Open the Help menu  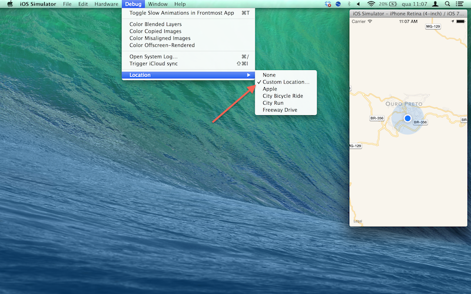[x=180, y=4]
